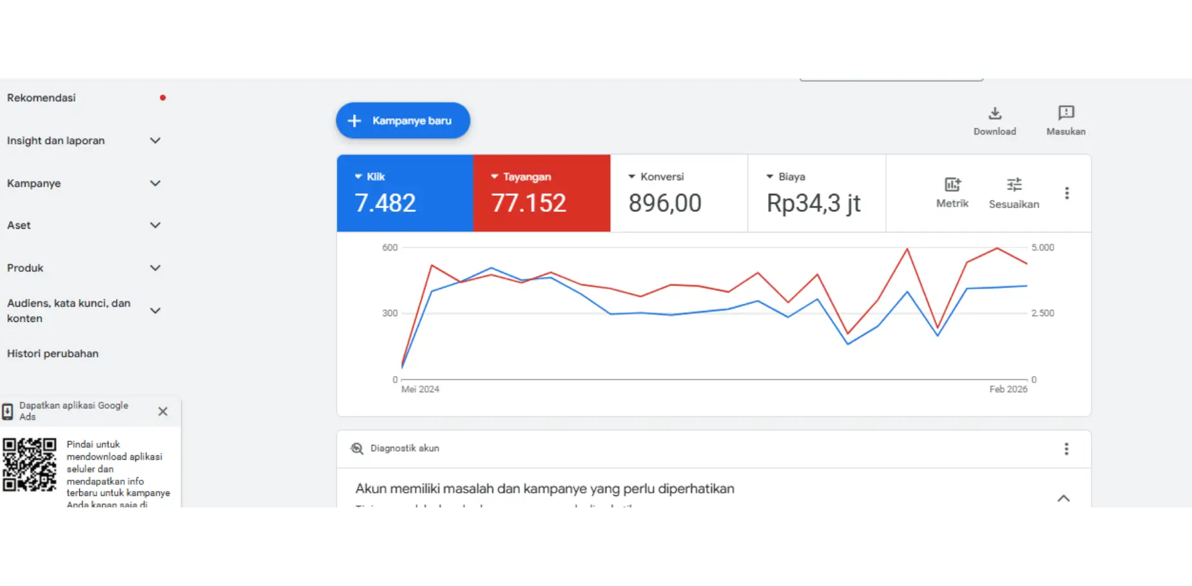Open the Konversi metric dropdown
Image resolution: width=1192 pixels, height=586 pixels.
pyautogui.click(x=632, y=176)
